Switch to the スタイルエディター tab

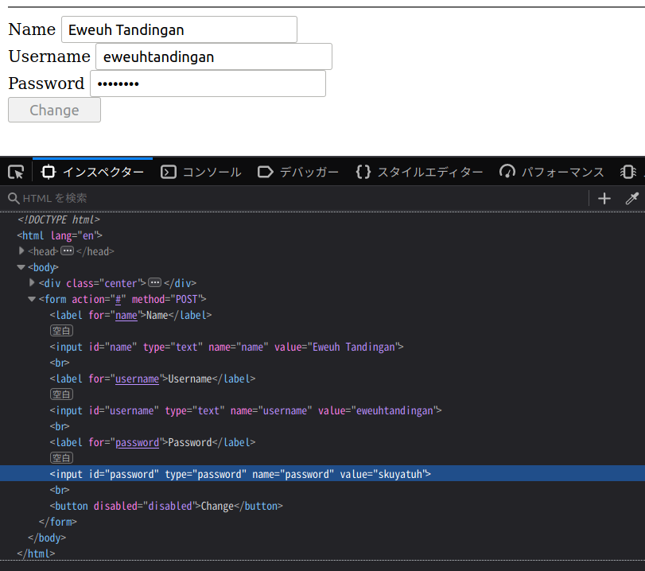(420, 172)
